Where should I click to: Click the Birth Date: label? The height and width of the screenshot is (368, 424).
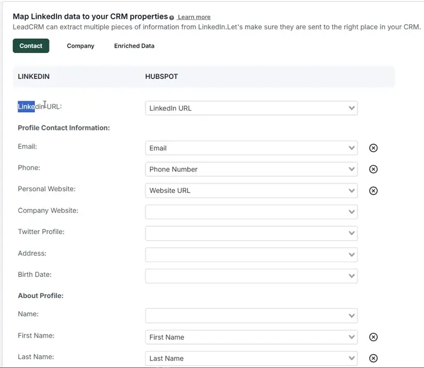coord(35,275)
